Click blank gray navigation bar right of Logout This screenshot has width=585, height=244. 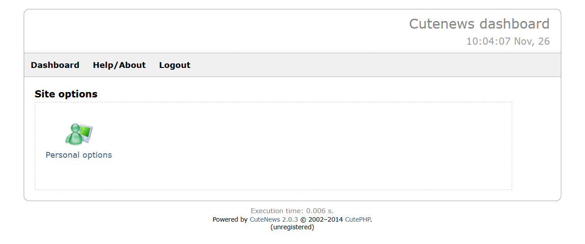click(376, 65)
